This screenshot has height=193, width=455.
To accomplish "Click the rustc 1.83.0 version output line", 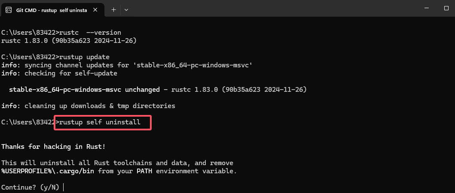I will click(69, 41).
